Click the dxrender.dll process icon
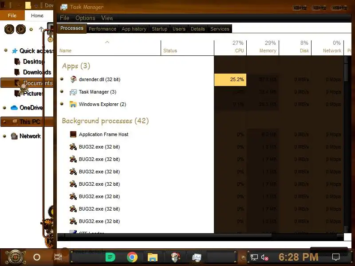 73,79
